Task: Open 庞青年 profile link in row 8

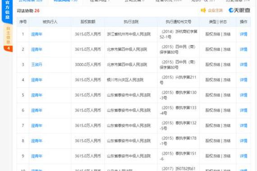Action: [37, 141]
